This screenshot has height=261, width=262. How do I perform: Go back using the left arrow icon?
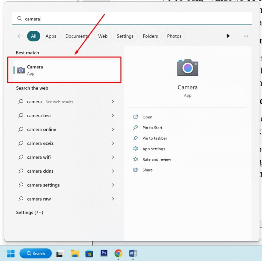coord(20,36)
